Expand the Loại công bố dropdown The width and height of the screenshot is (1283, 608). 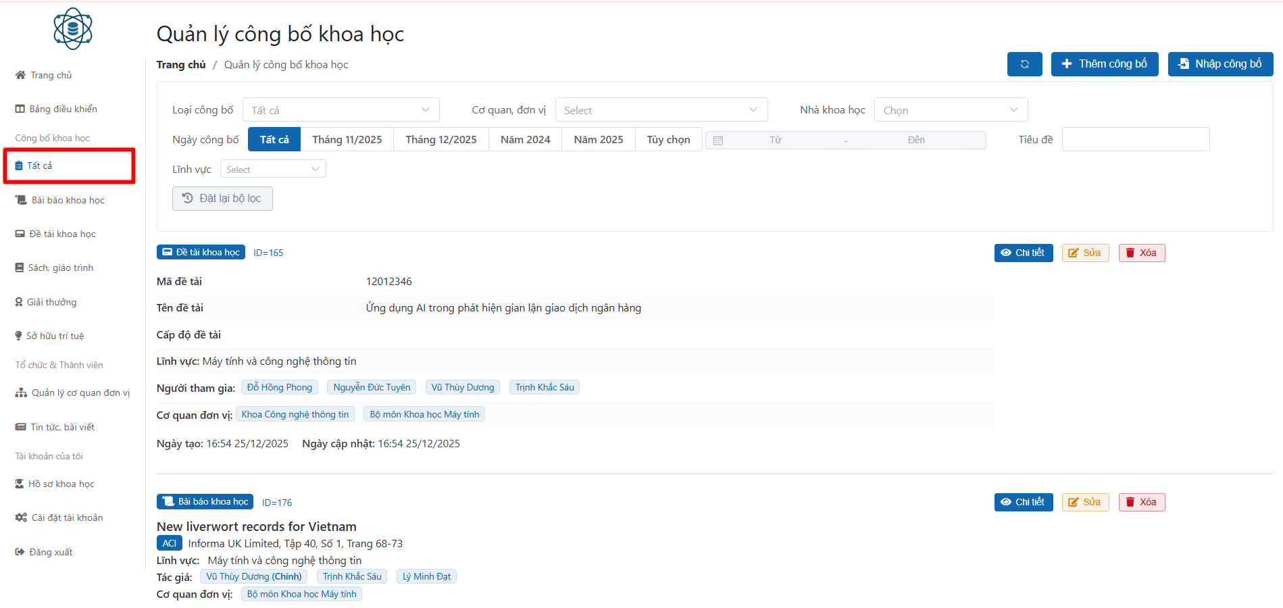tap(341, 110)
